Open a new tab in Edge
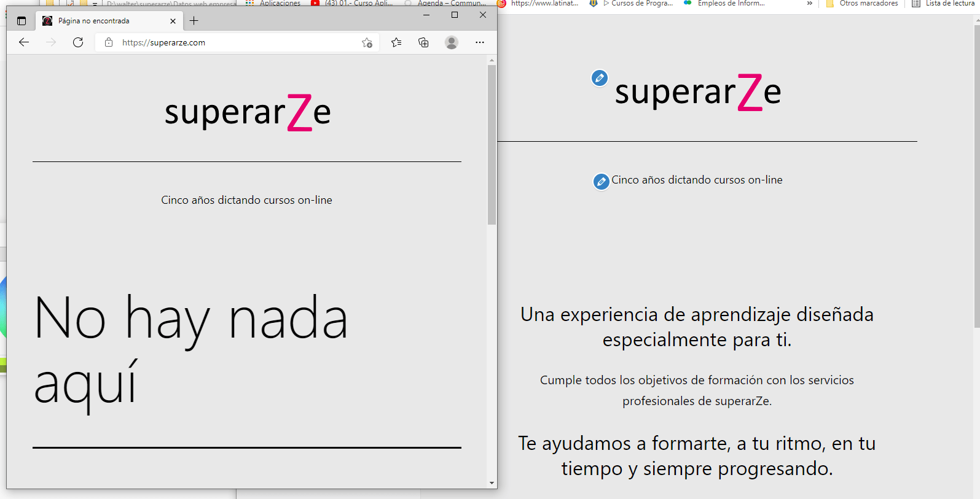 (x=194, y=21)
